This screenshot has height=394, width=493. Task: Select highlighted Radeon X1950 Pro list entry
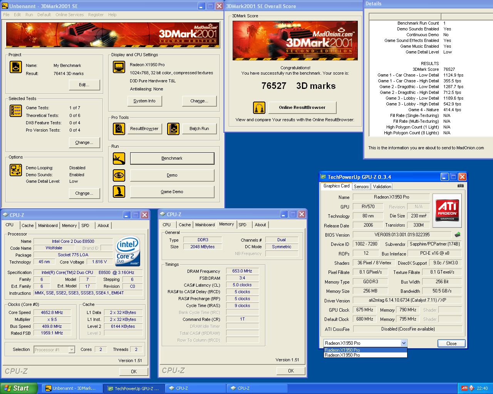[x=365, y=350]
